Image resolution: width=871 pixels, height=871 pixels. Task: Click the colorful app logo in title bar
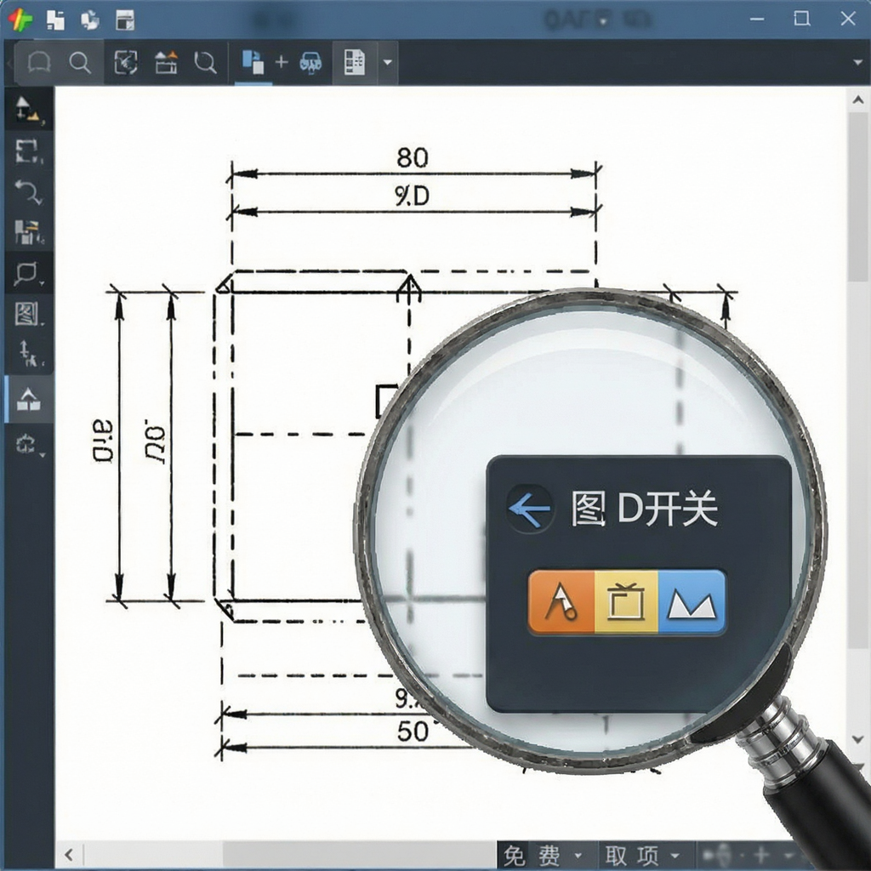pyautogui.click(x=20, y=20)
